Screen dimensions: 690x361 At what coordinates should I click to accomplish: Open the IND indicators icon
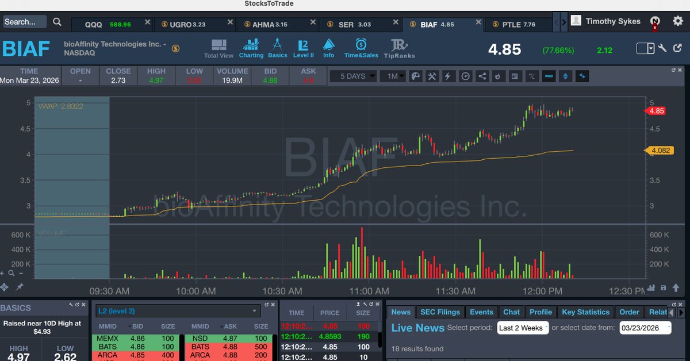[549, 76]
